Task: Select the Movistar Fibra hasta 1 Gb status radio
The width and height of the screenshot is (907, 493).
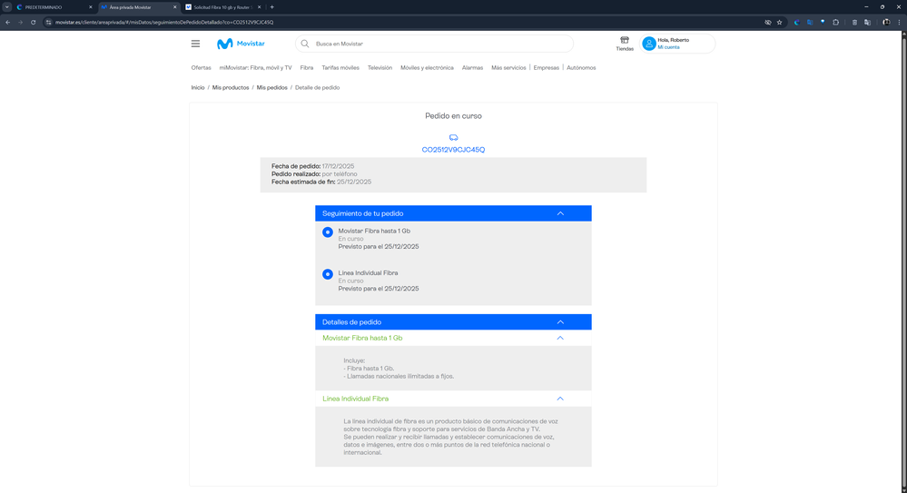Action: (x=328, y=232)
